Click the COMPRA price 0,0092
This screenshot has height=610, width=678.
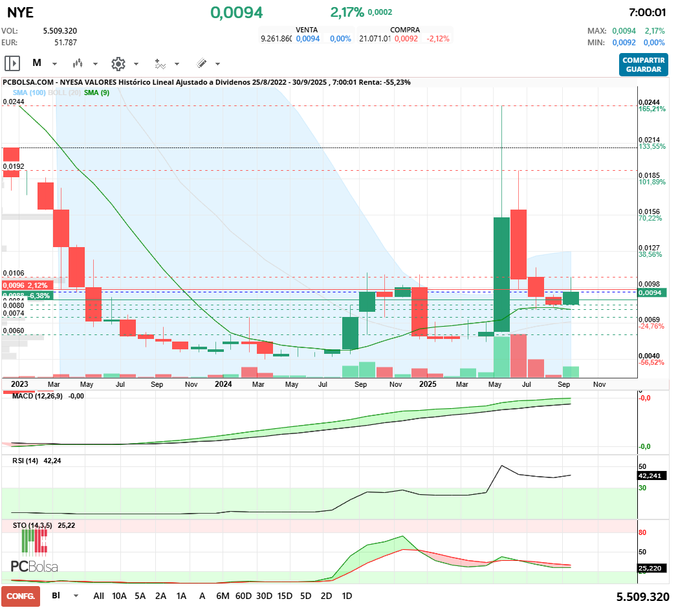[x=406, y=38]
